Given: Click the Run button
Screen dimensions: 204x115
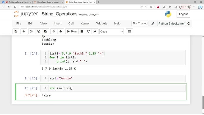Looking at the screenshot, I should [x=72, y=31].
